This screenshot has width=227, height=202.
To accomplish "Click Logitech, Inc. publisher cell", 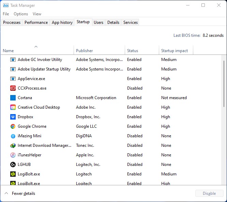I will coord(88,165).
